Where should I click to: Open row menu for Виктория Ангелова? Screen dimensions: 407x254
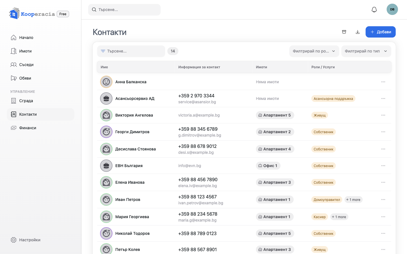[x=383, y=115]
